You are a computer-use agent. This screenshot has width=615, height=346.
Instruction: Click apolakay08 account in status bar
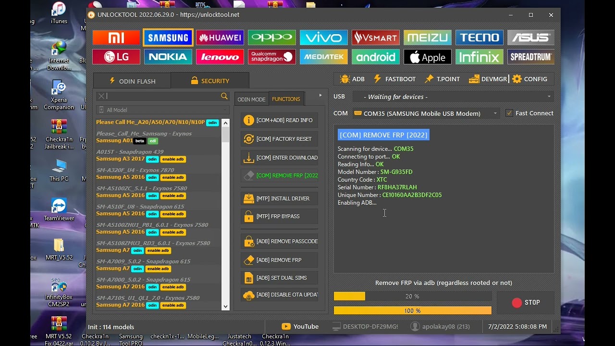pyautogui.click(x=440, y=327)
